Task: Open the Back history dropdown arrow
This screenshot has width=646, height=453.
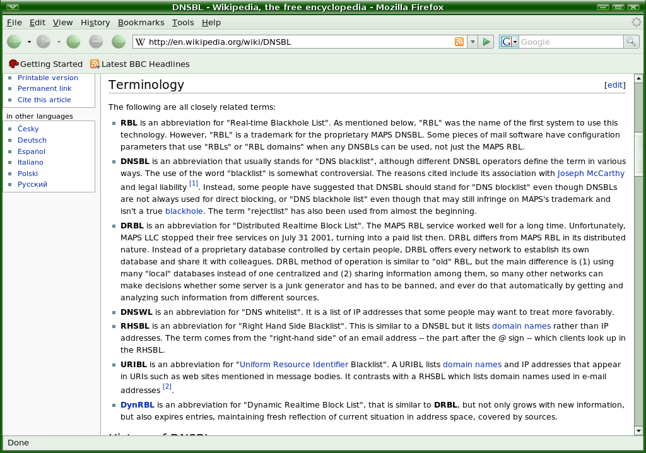Action: 29,42
